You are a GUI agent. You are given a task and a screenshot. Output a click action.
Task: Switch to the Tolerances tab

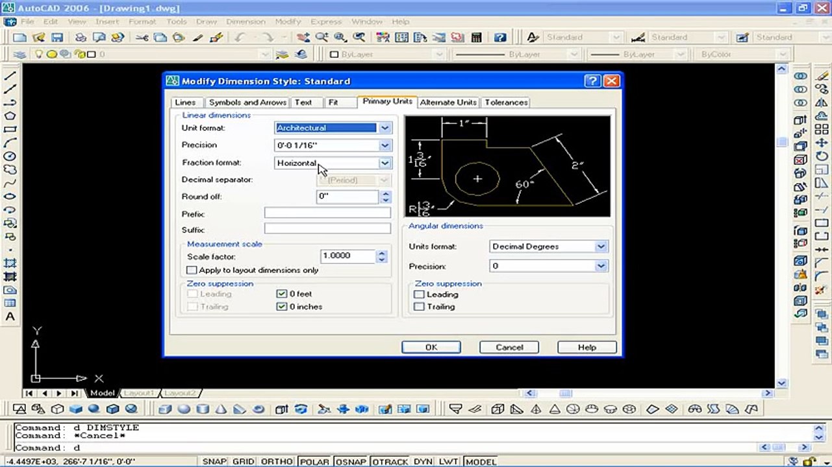tap(506, 102)
